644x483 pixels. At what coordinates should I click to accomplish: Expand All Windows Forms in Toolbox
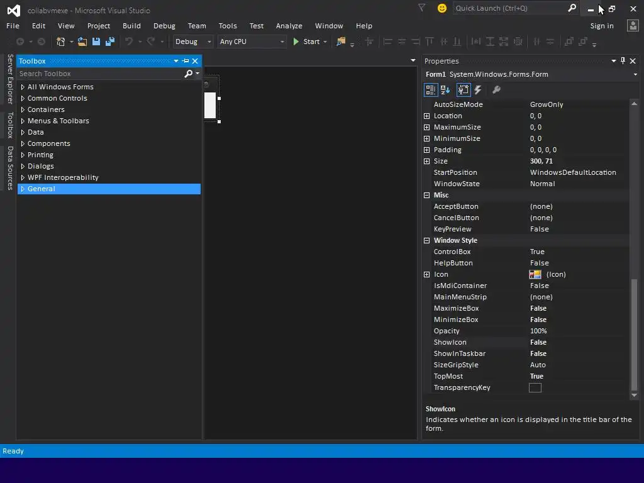point(23,87)
